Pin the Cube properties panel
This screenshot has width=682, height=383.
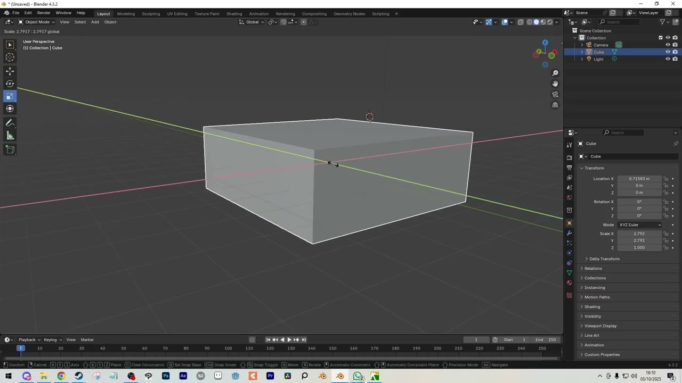click(676, 144)
